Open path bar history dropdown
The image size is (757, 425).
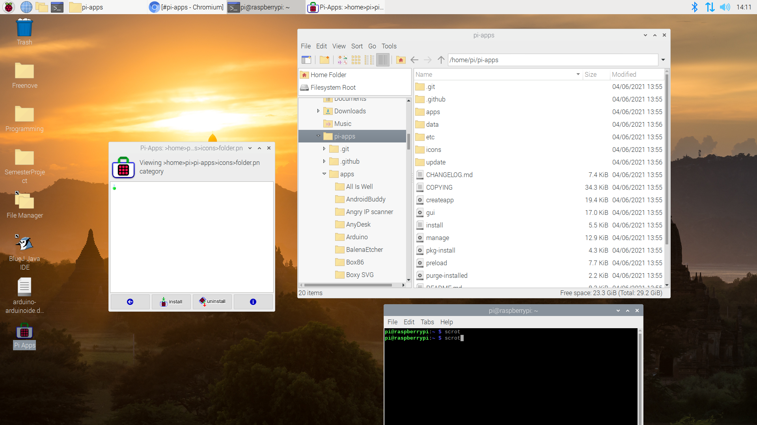(663, 60)
